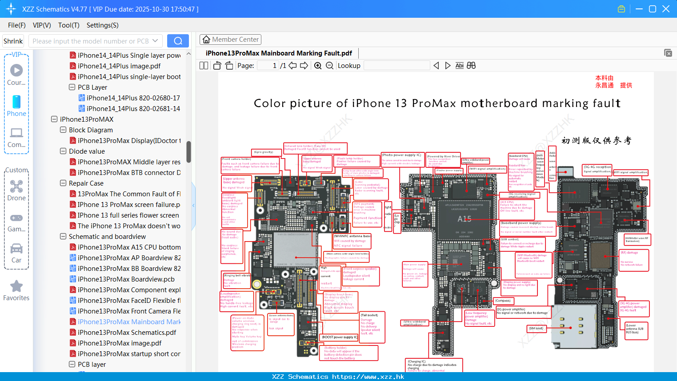Open the File(F) menu

[x=17, y=25]
